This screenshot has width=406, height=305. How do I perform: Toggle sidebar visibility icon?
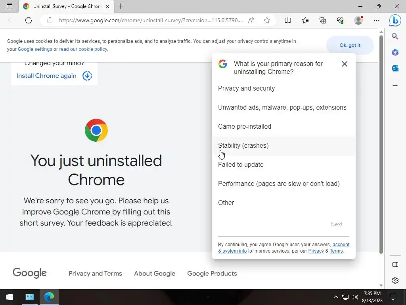tap(395, 264)
